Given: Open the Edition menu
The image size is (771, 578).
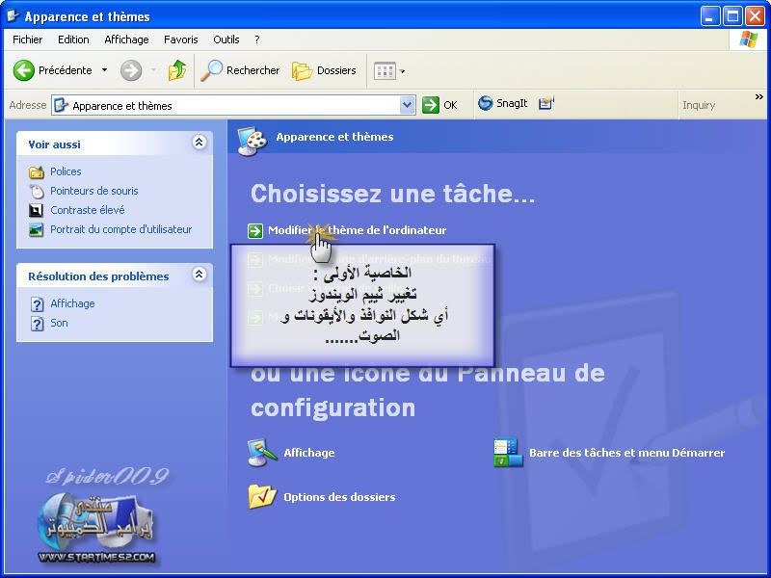Looking at the screenshot, I should tap(73, 39).
